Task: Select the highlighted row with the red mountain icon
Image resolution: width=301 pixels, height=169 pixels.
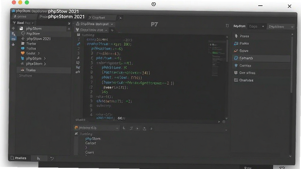Action: coord(44,70)
